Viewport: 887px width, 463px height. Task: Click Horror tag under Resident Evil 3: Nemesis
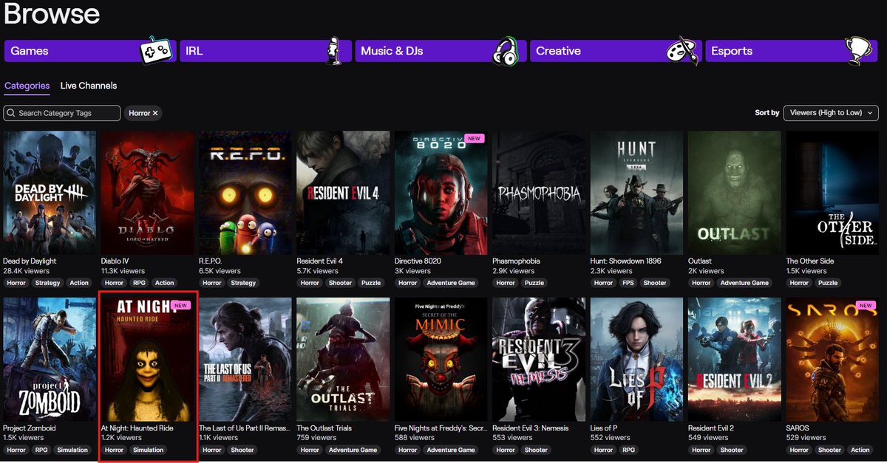point(506,450)
